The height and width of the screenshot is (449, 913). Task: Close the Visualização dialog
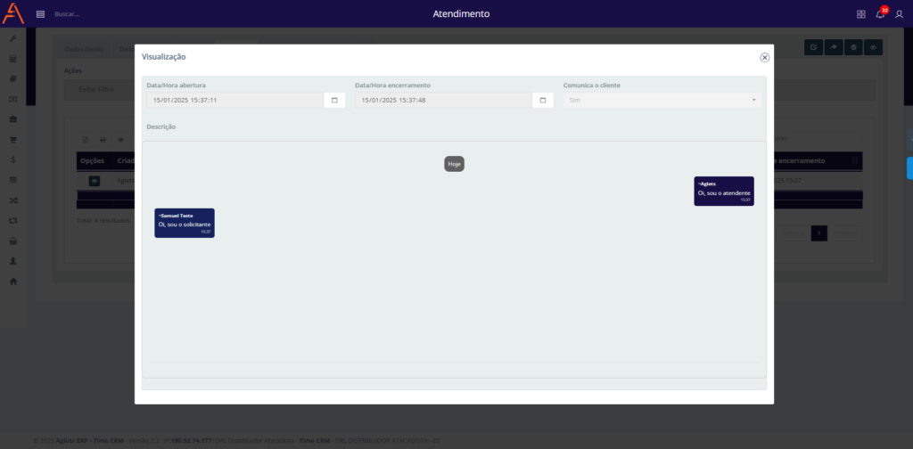point(764,57)
